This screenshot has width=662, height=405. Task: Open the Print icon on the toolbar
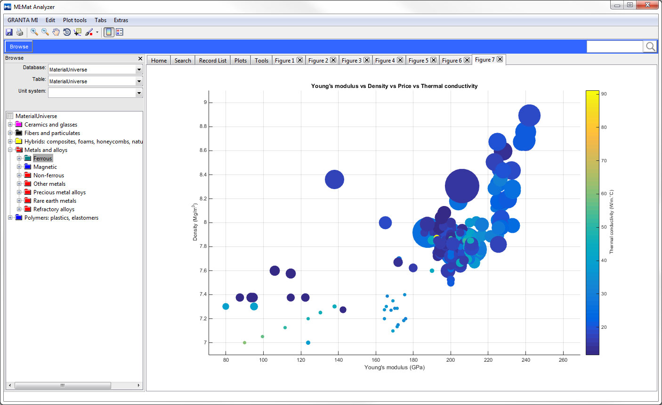click(x=19, y=32)
